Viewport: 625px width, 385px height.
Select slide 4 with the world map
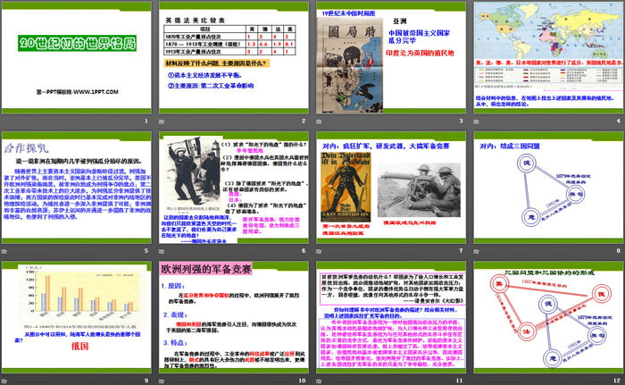point(548,58)
